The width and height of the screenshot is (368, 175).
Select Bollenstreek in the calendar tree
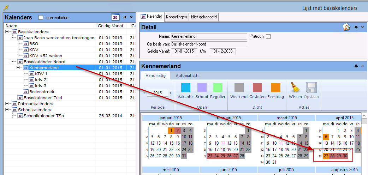(42, 92)
